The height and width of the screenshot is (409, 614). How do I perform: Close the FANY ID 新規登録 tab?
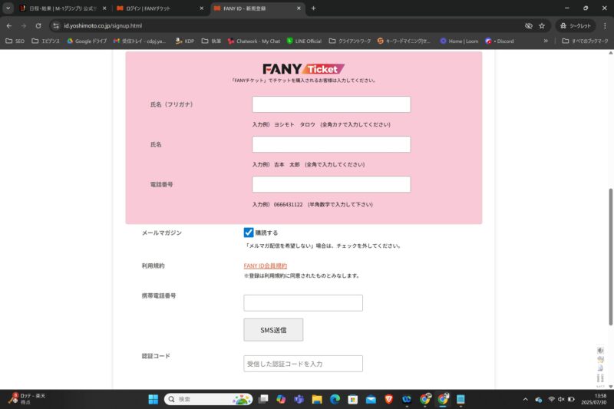299,8
